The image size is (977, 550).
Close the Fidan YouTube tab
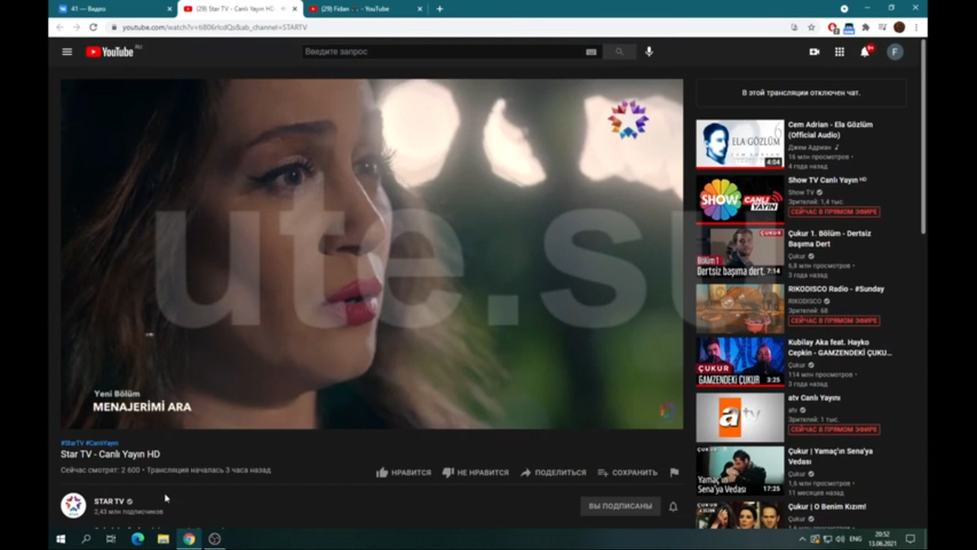pos(421,9)
